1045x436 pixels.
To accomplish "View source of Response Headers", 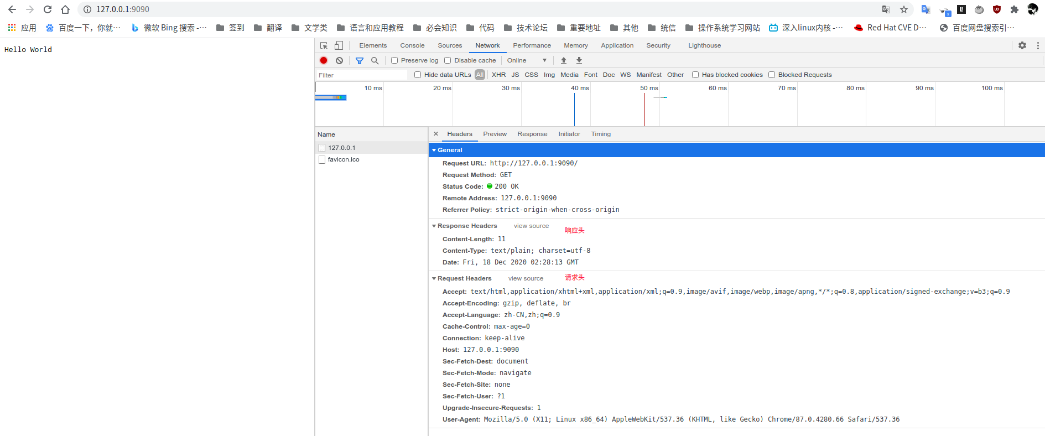I will 531,226.
